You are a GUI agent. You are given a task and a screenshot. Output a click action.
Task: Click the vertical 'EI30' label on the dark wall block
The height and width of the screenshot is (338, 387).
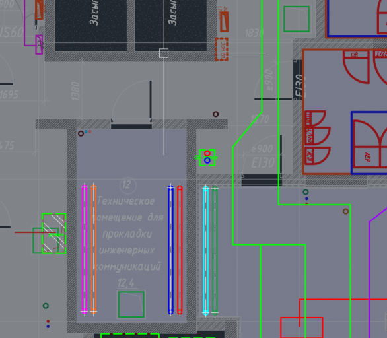(299, 86)
